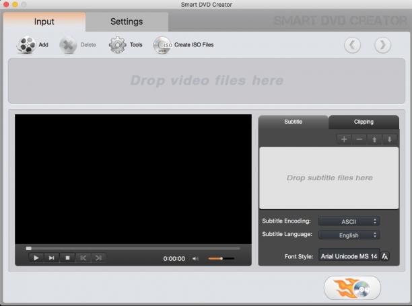Start playback with the play button
This screenshot has width=412, height=306.
point(36,258)
